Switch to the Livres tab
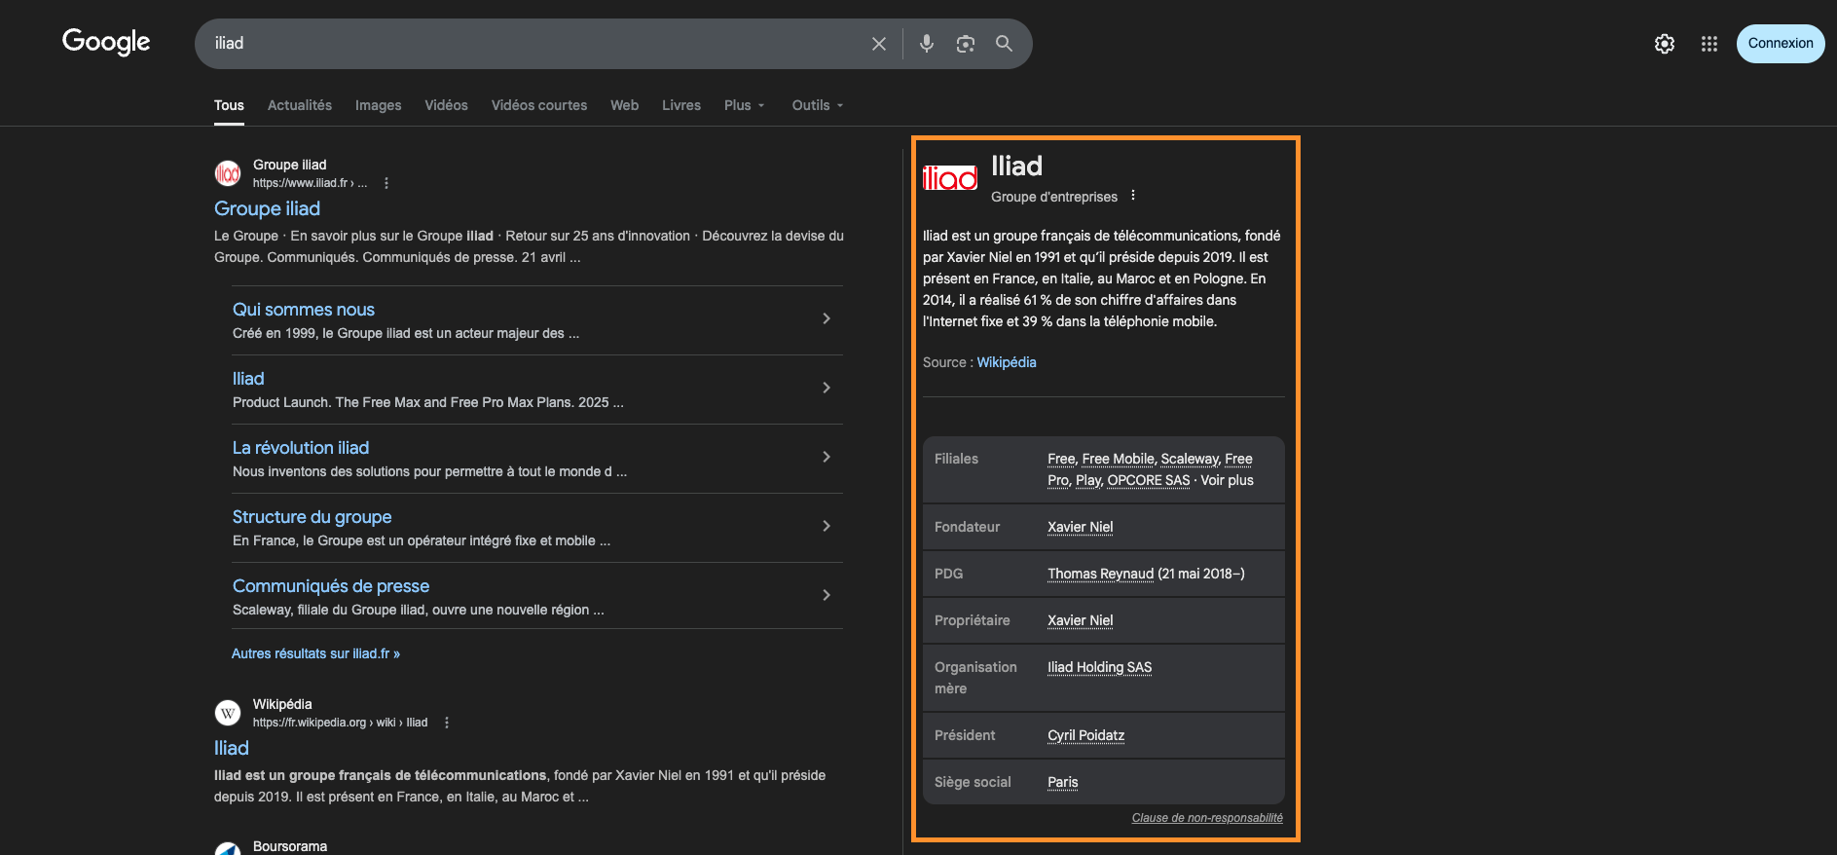 pyautogui.click(x=681, y=105)
